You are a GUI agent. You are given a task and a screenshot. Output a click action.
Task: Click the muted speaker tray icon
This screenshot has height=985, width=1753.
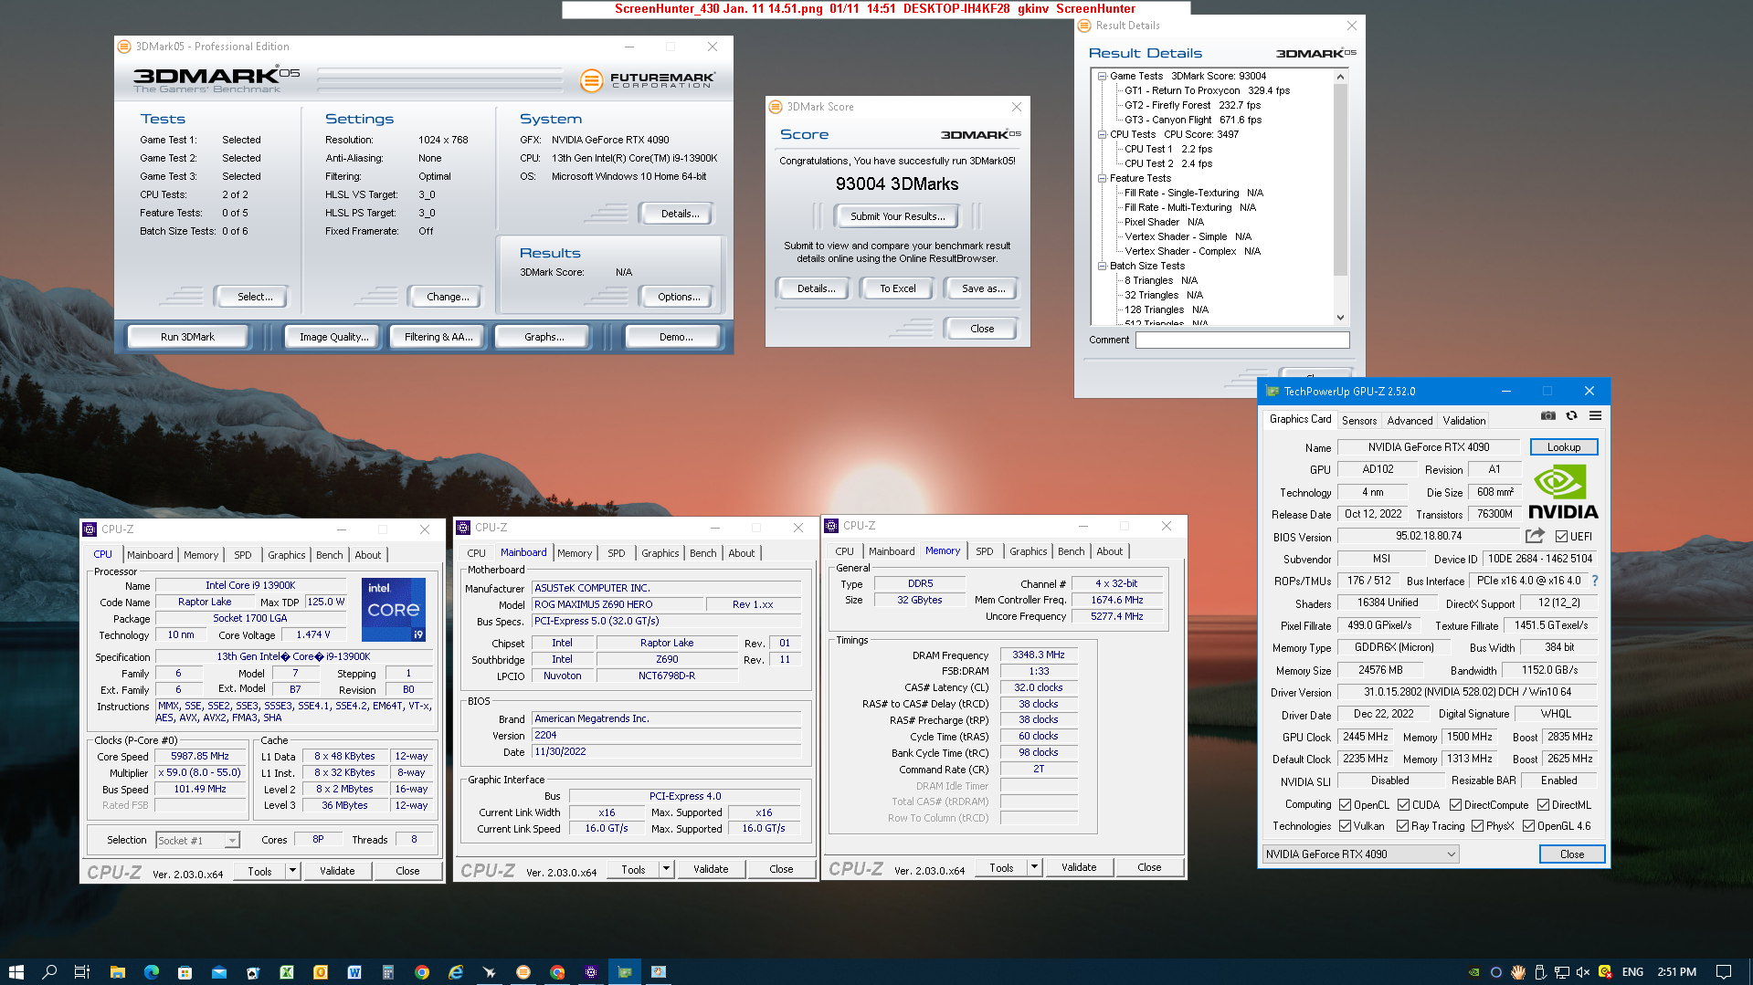pos(1583,972)
